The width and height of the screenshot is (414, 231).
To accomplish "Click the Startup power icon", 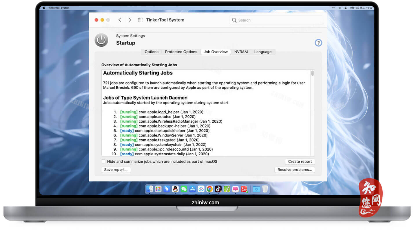I will click(101, 40).
